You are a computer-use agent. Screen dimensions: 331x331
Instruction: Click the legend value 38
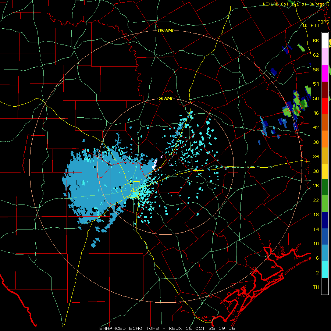[x=316, y=142]
